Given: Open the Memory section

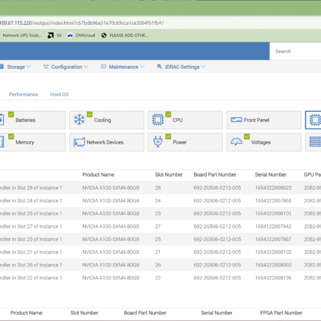Looking at the screenshot, I should pos(32,142).
